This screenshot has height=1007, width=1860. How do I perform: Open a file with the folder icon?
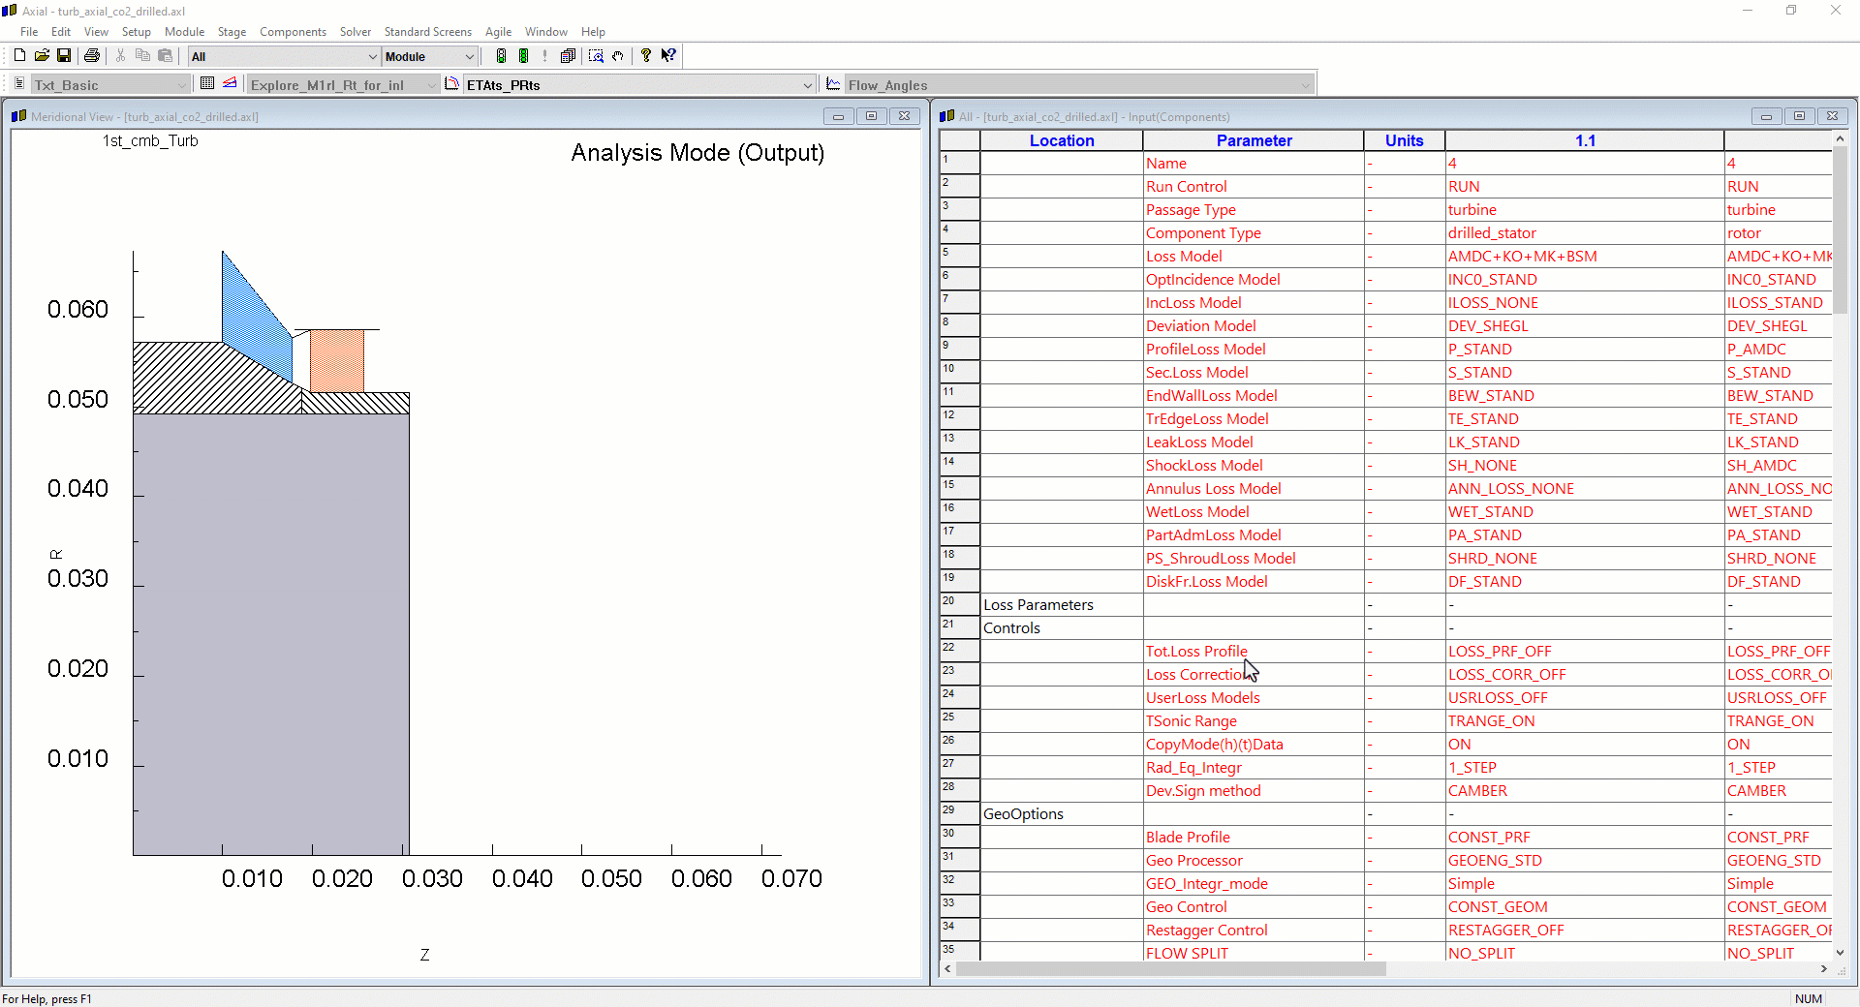click(x=42, y=56)
